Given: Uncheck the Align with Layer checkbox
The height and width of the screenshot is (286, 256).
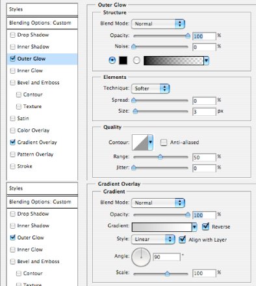Looking at the screenshot, I should click(182, 240).
